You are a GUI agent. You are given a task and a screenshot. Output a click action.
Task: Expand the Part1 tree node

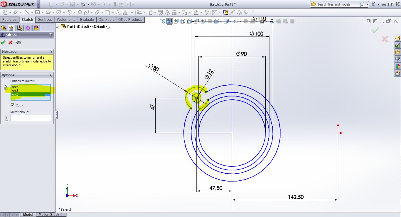tap(57, 26)
